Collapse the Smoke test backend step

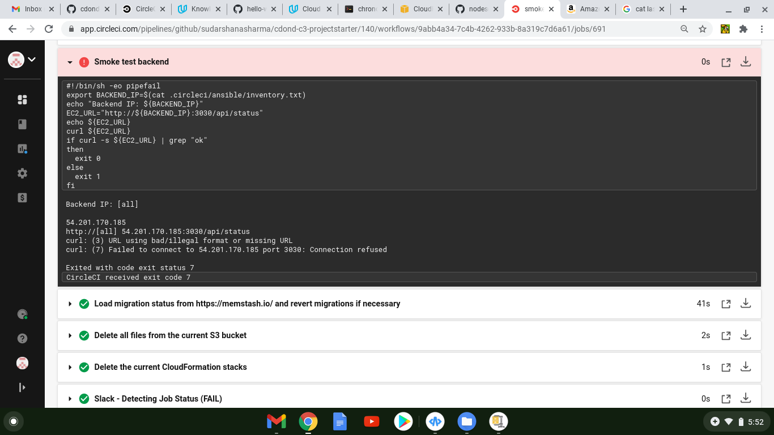(x=70, y=62)
